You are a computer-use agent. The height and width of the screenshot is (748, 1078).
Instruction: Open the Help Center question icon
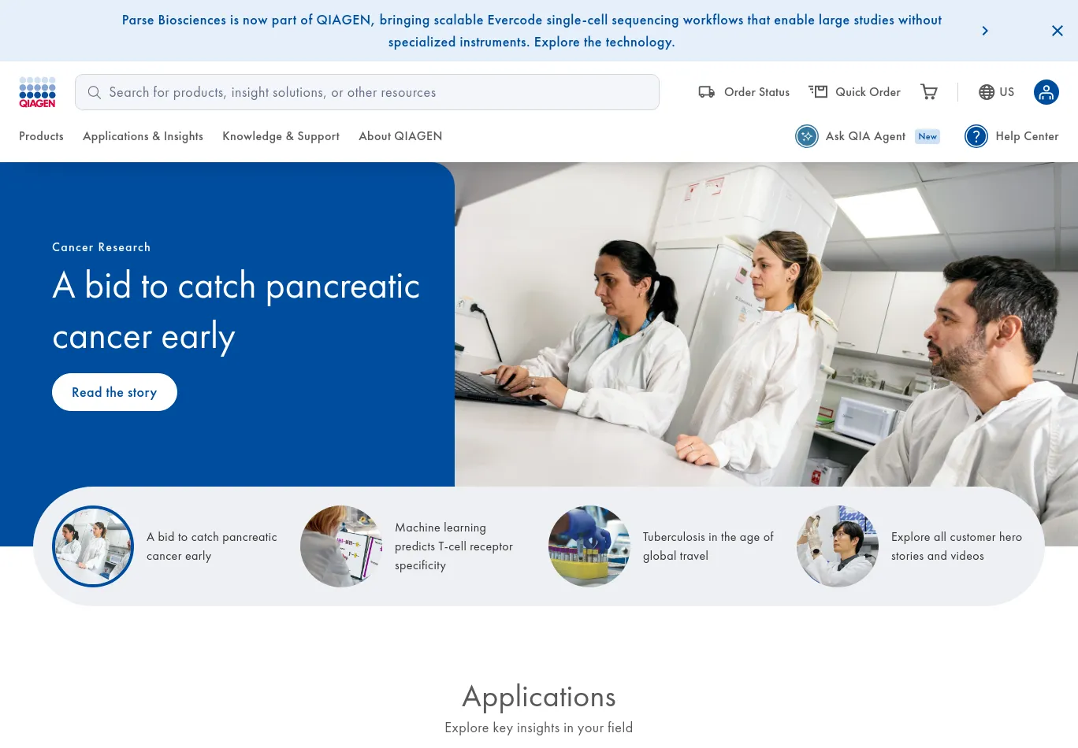coord(976,136)
